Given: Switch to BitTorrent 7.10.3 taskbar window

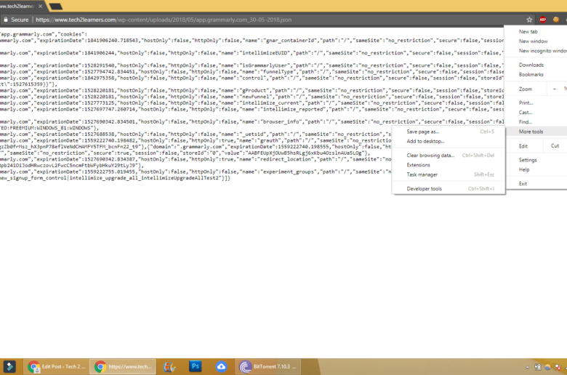Looking at the screenshot, I should 268,367.
